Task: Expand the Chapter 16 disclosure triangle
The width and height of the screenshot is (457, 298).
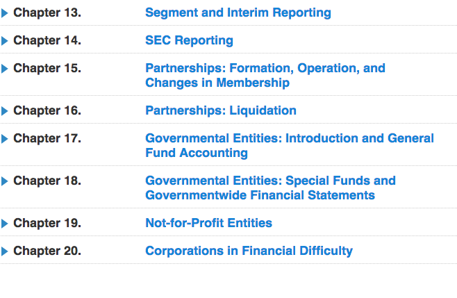Action: click(5, 111)
